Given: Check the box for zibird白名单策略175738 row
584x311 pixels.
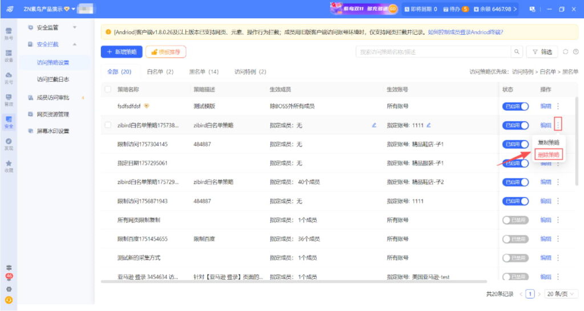Looking at the screenshot, I should (x=108, y=125).
